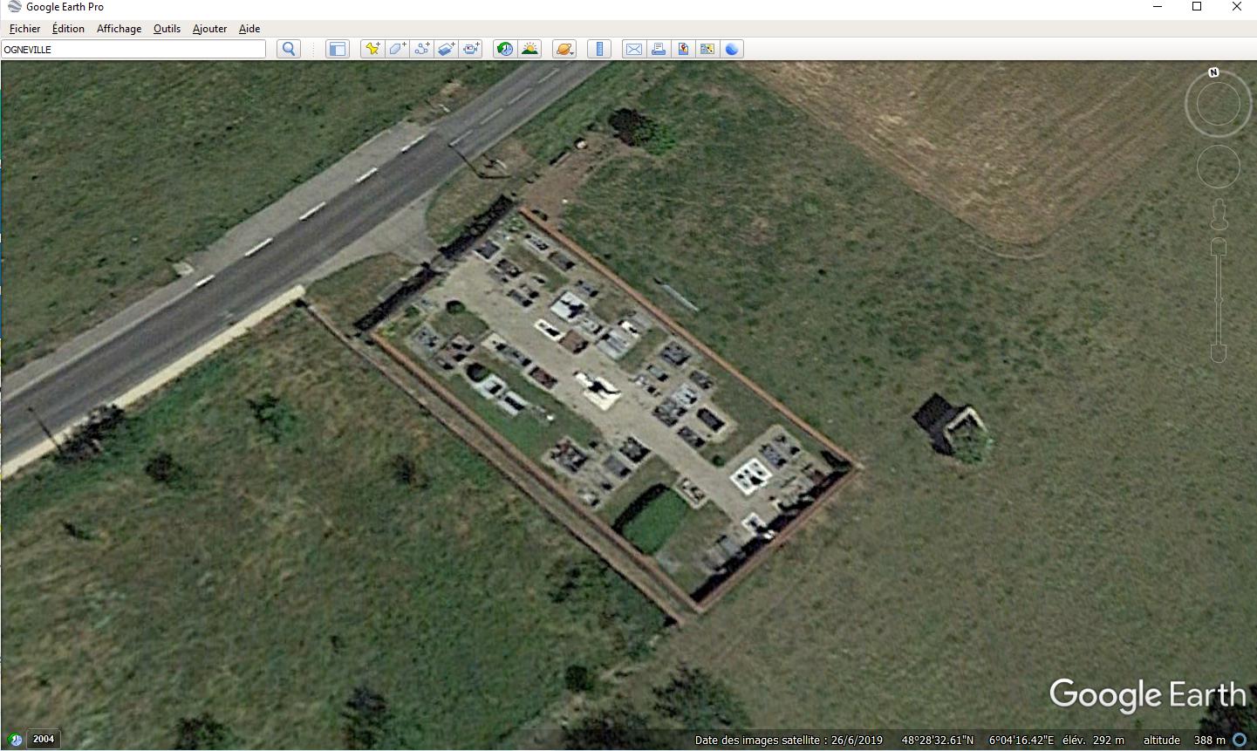The height and width of the screenshot is (751, 1257).
Task: Toggle the sidebar panel icon
Action: point(337,49)
